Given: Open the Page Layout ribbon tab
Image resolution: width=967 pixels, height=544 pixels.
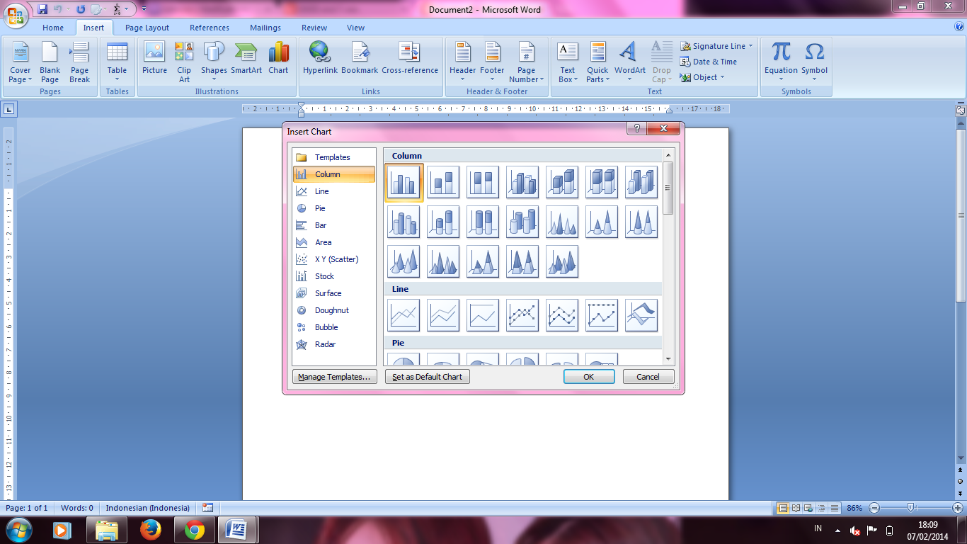Looking at the screenshot, I should tap(147, 28).
